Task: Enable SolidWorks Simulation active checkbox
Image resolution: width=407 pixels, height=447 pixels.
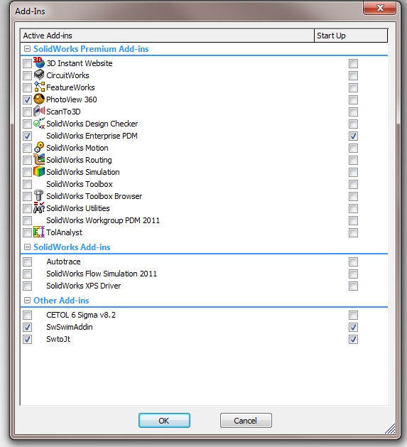Action: 28,172
